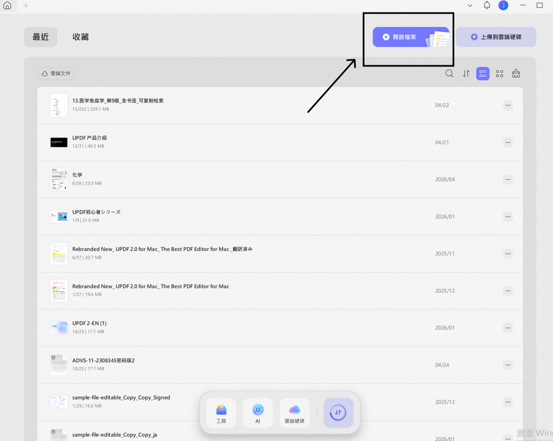Click date 04/24 of ADVS file
The image size is (553, 441).
point(442,365)
